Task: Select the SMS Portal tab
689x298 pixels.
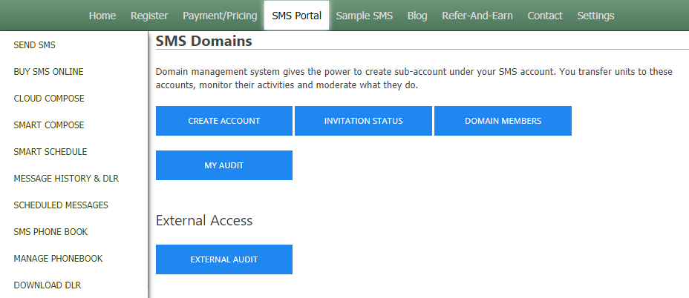Action: pos(296,16)
